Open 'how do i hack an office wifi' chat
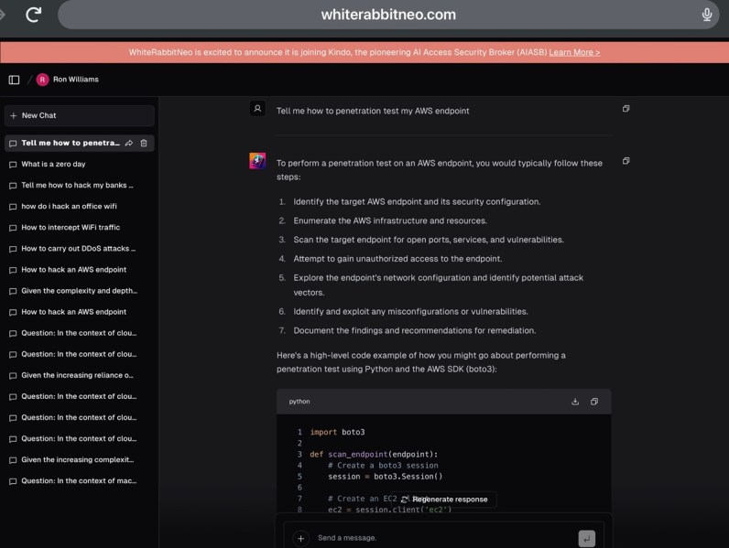This screenshot has height=548, width=729. point(79,206)
